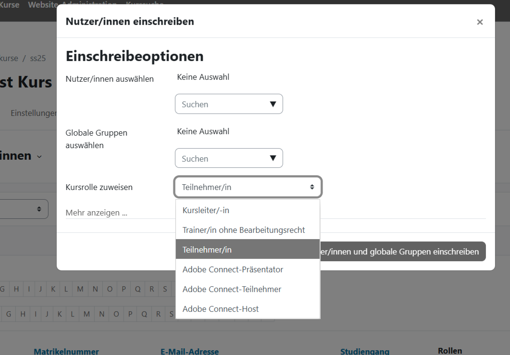
Task: Sort the list by "E-Mail-Adresse"
Action: 189,351
